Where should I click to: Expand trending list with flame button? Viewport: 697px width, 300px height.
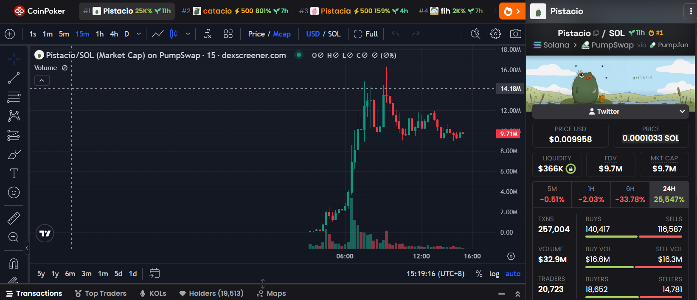coord(512,11)
